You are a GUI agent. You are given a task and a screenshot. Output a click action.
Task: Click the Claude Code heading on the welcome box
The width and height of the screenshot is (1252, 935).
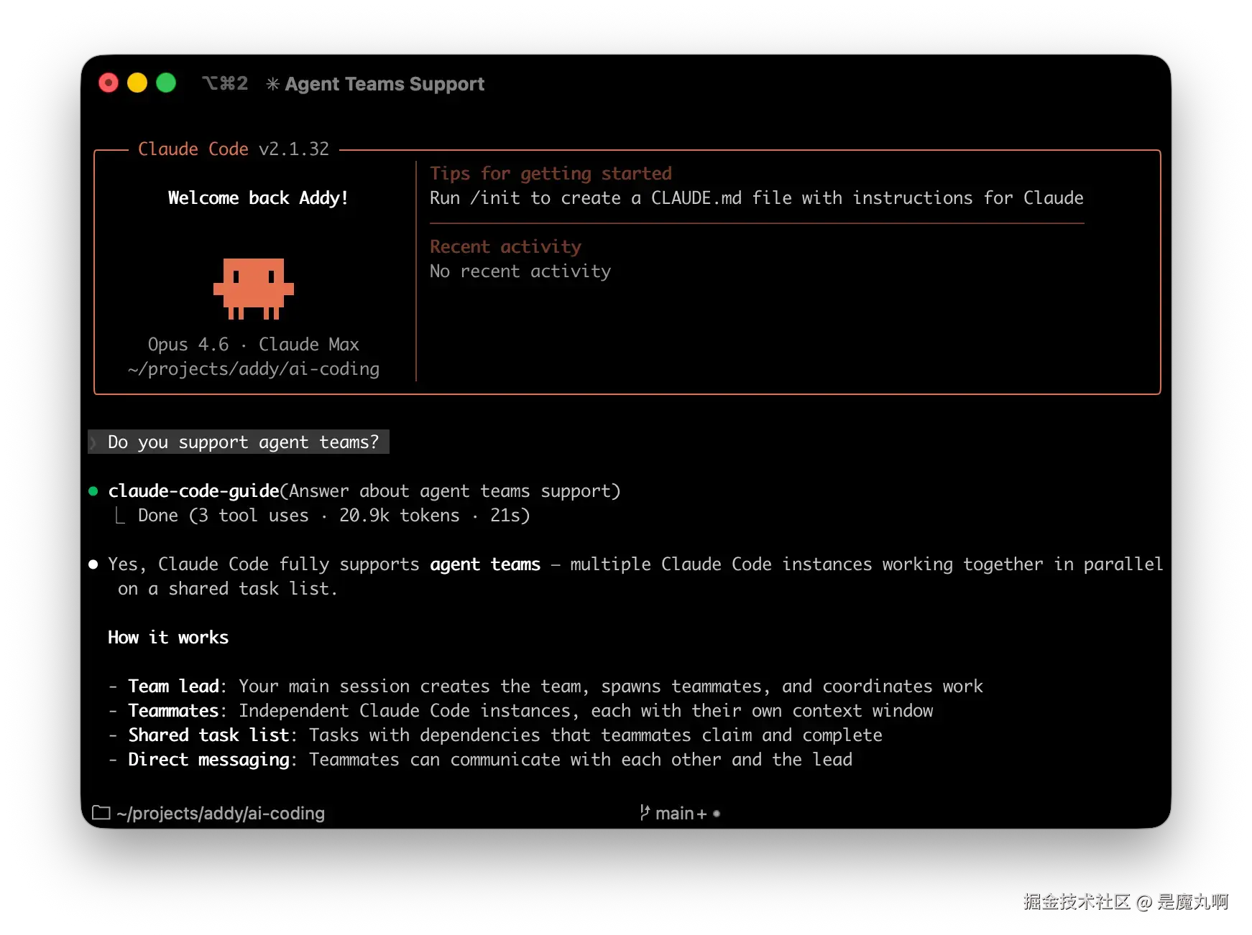[193, 149]
